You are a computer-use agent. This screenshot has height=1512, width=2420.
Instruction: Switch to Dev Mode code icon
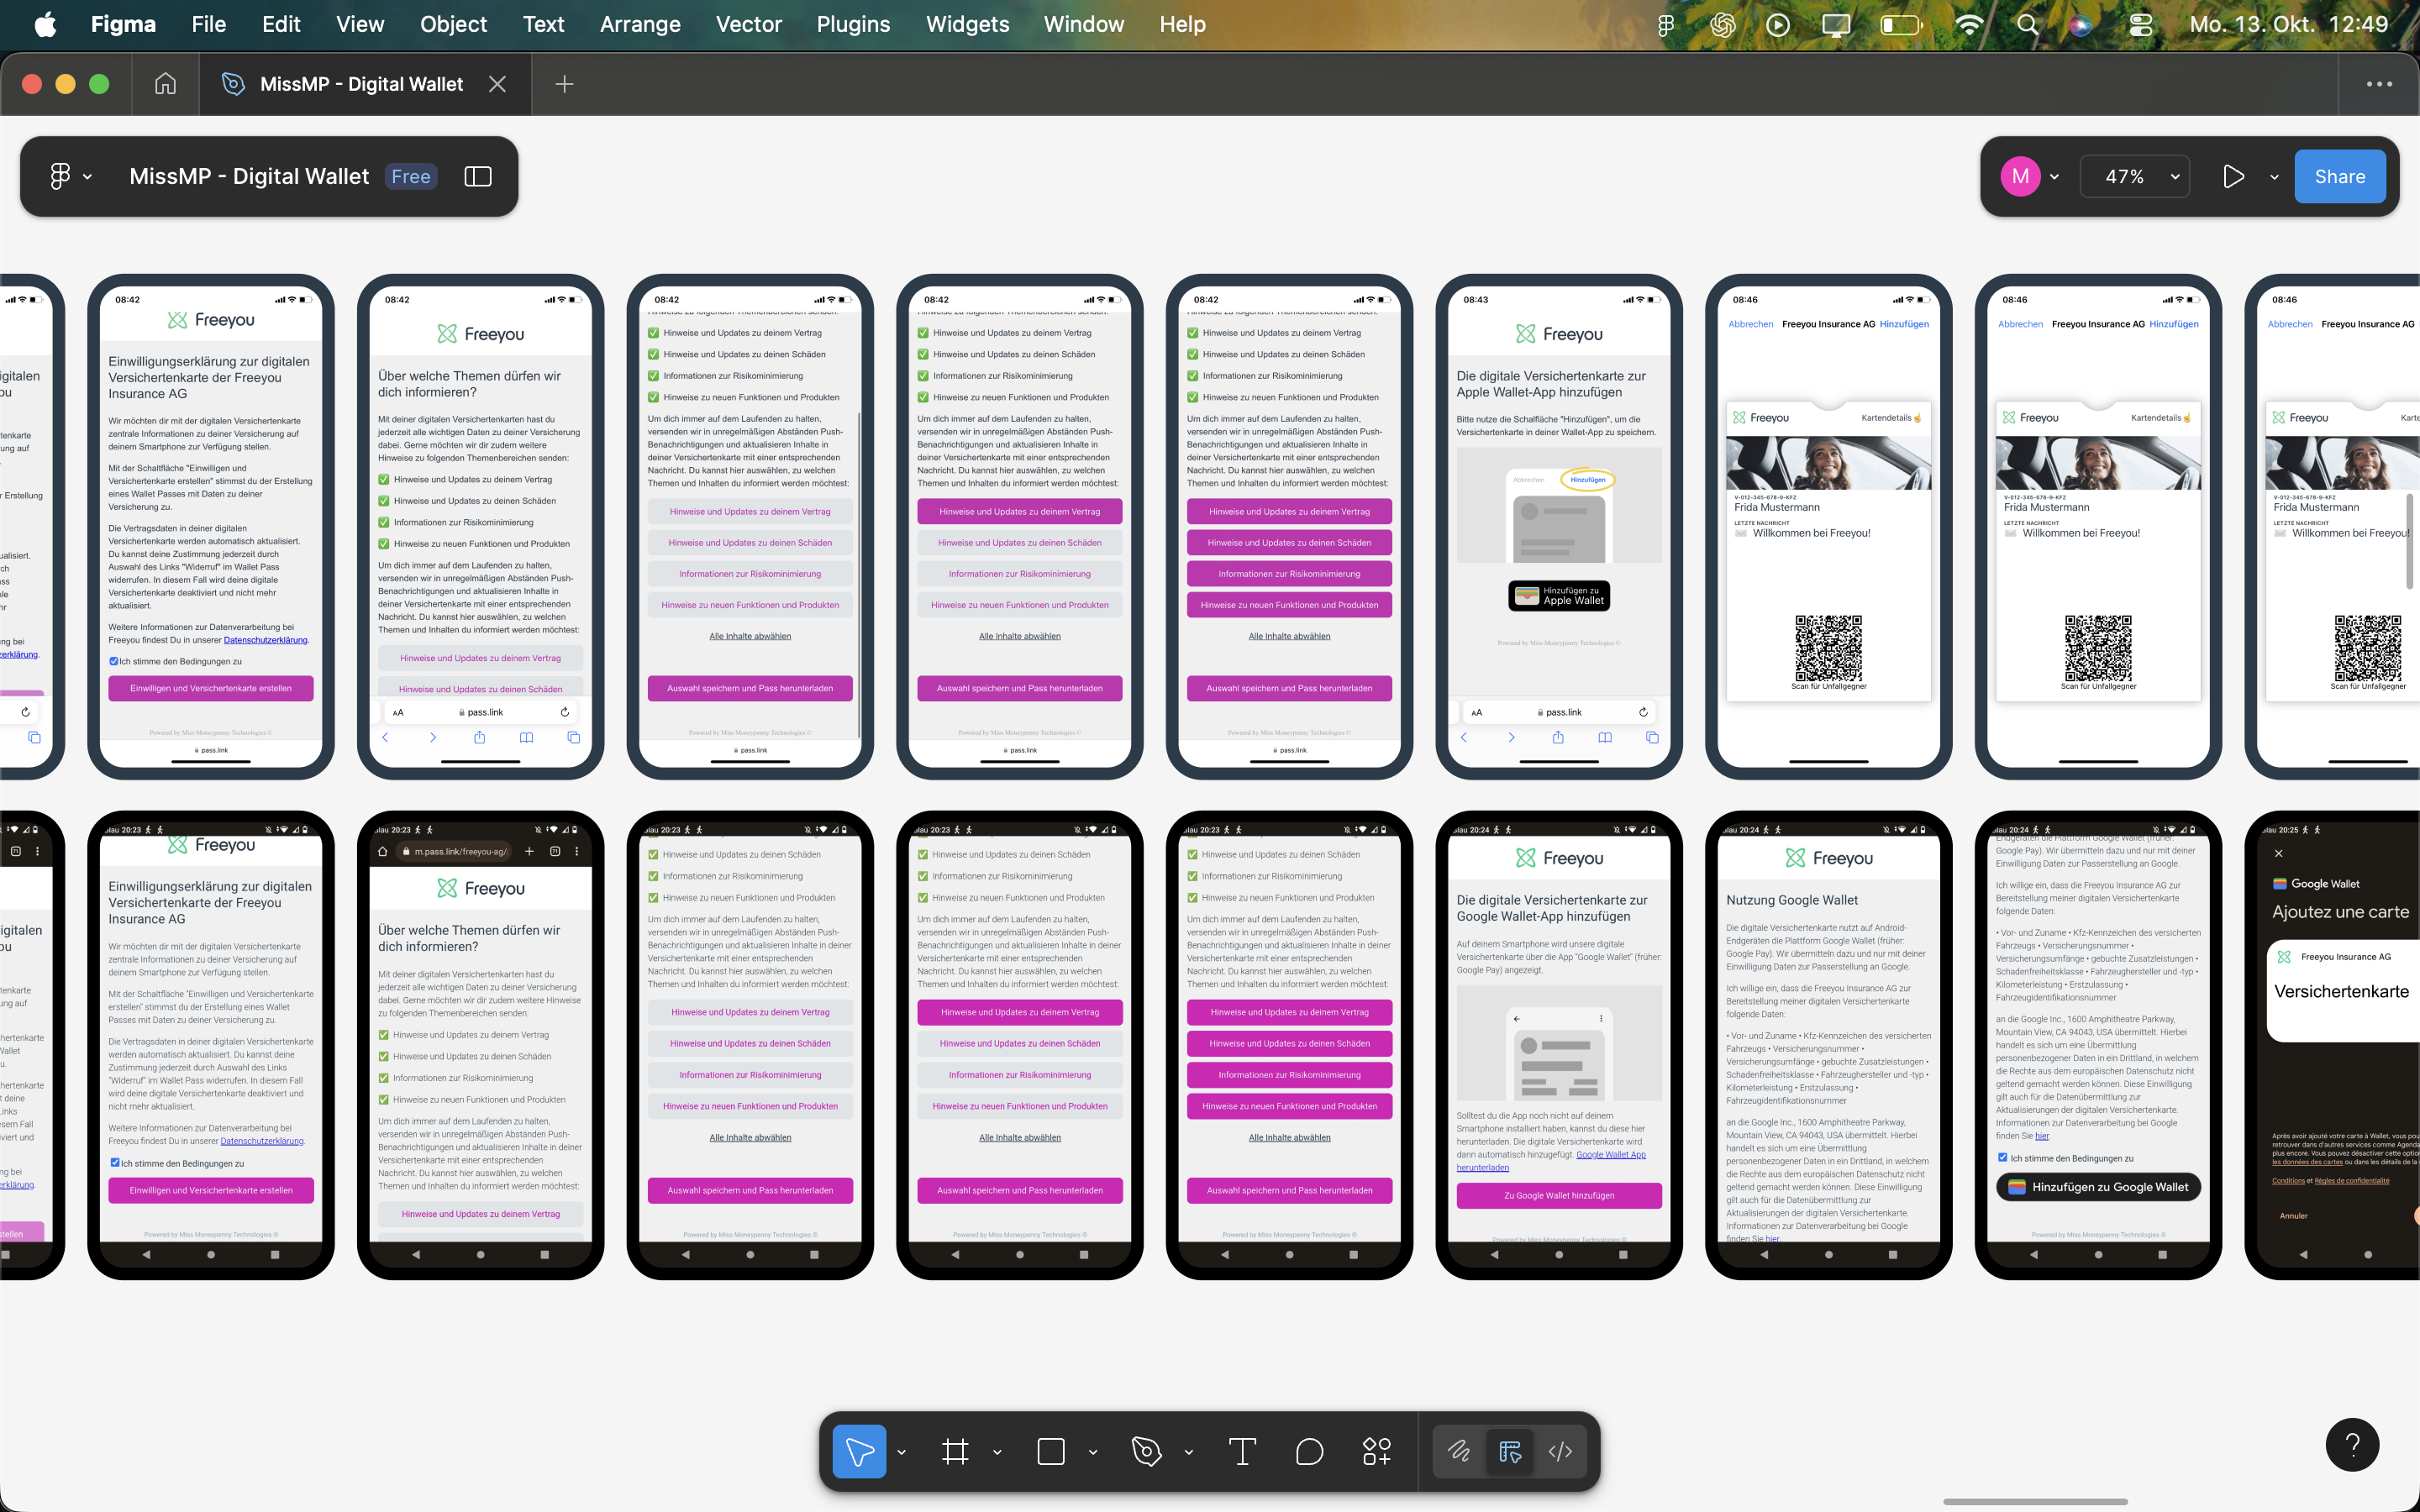(1560, 1451)
